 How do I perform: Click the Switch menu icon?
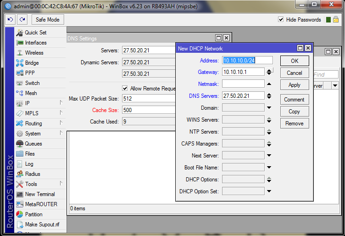[x=20, y=83]
